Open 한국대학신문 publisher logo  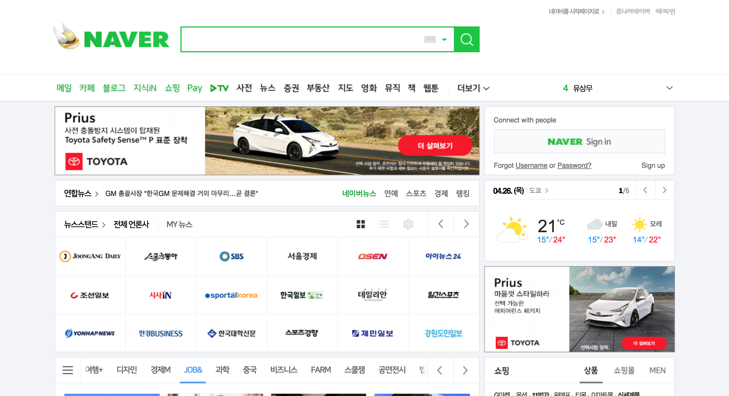pyautogui.click(x=232, y=333)
